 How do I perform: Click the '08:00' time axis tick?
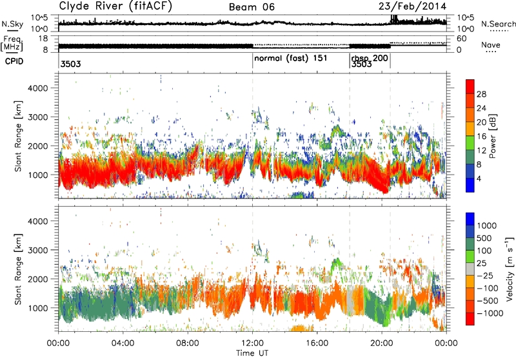coord(188,343)
